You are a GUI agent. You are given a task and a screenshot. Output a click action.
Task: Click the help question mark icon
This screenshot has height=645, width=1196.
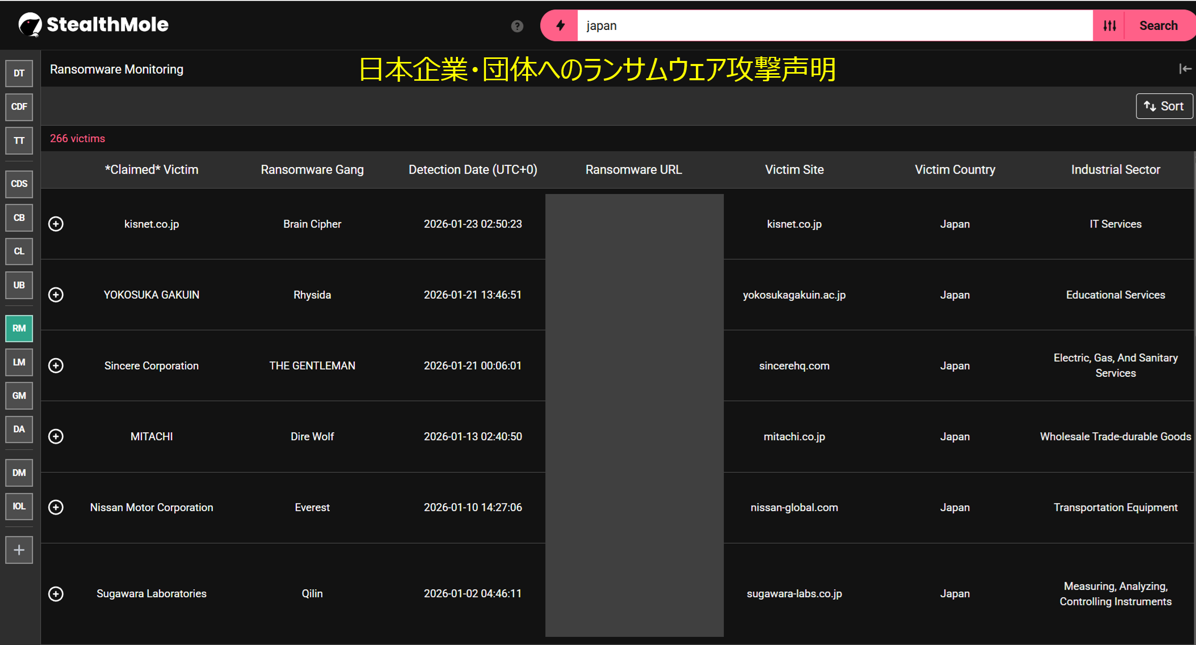tap(517, 26)
